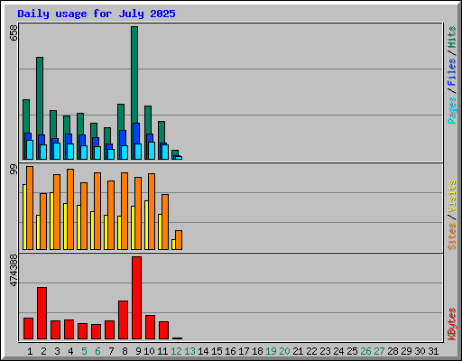Select the red KBytes legend label
The image size is (462, 361).
click(452, 324)
